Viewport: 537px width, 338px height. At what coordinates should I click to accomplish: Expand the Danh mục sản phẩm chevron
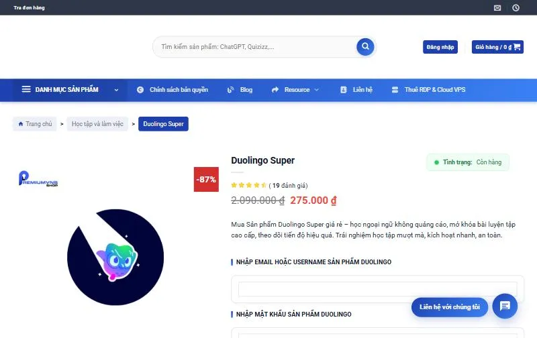pyautogui.click(x=116, y=90)
